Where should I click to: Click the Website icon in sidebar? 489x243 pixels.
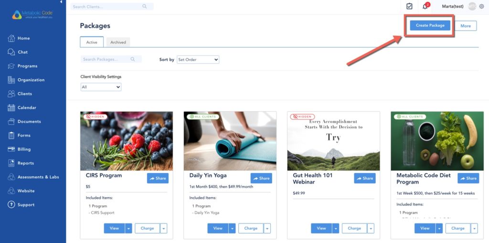(x=11, y=190)
